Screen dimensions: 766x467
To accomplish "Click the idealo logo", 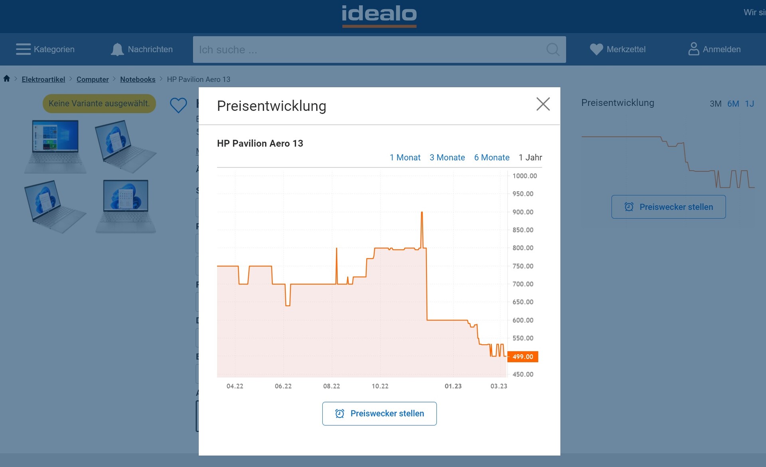I will pos(379,15).
